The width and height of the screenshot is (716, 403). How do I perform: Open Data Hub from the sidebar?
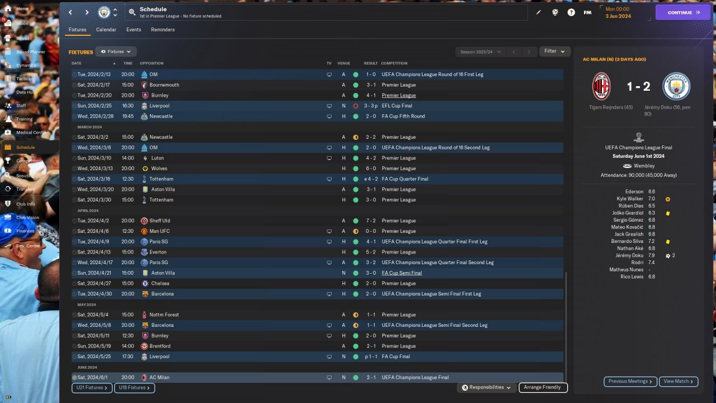coord(25,92)
